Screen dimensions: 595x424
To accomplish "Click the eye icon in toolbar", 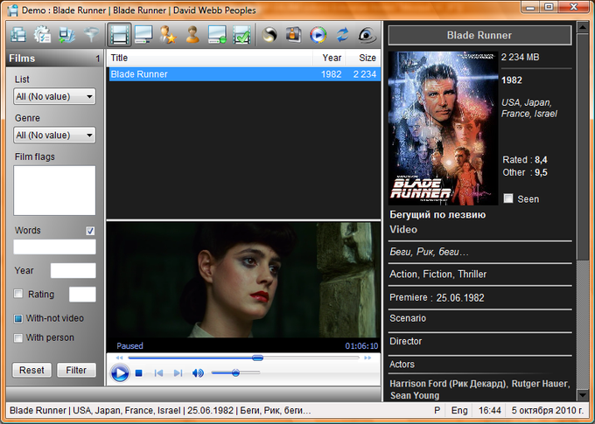I will 368,35.
